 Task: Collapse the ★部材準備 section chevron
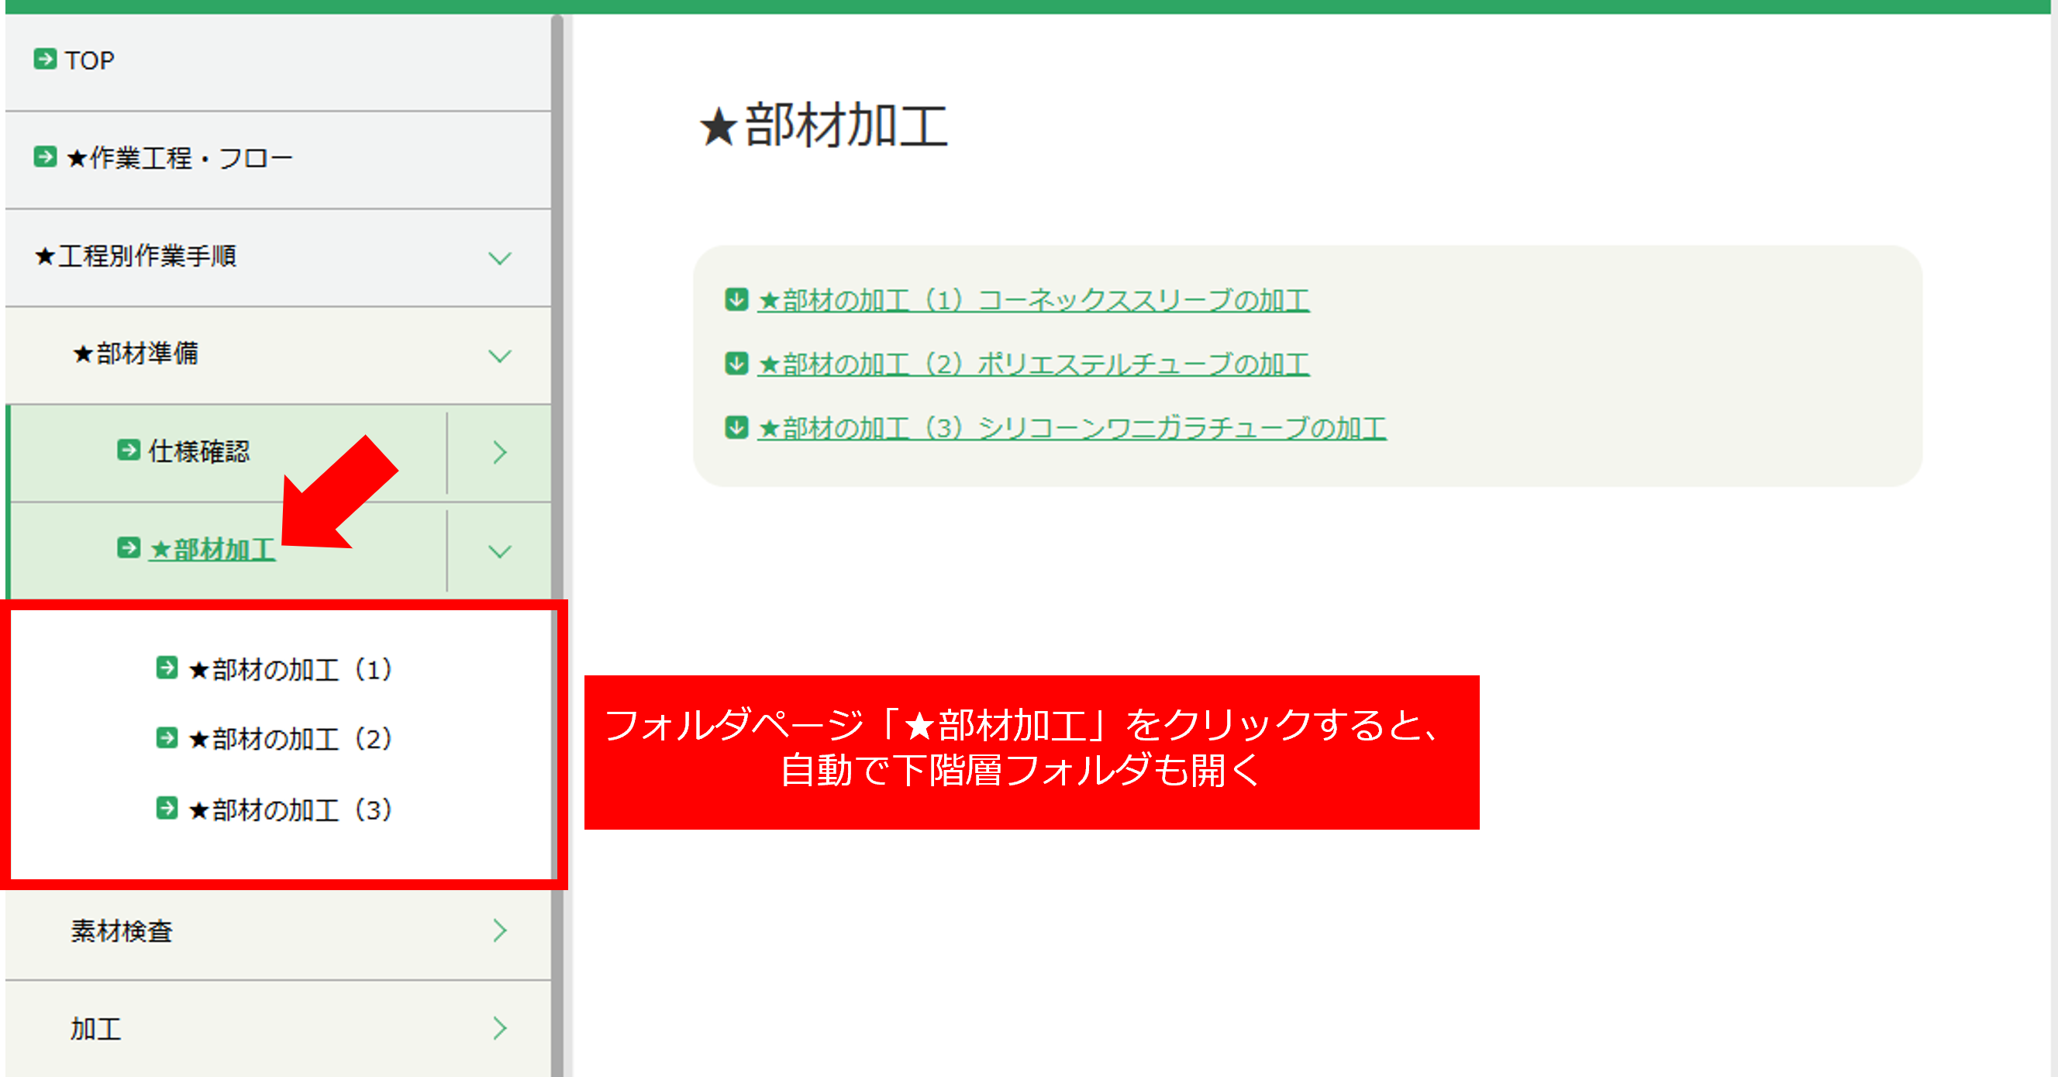(499, 356)
